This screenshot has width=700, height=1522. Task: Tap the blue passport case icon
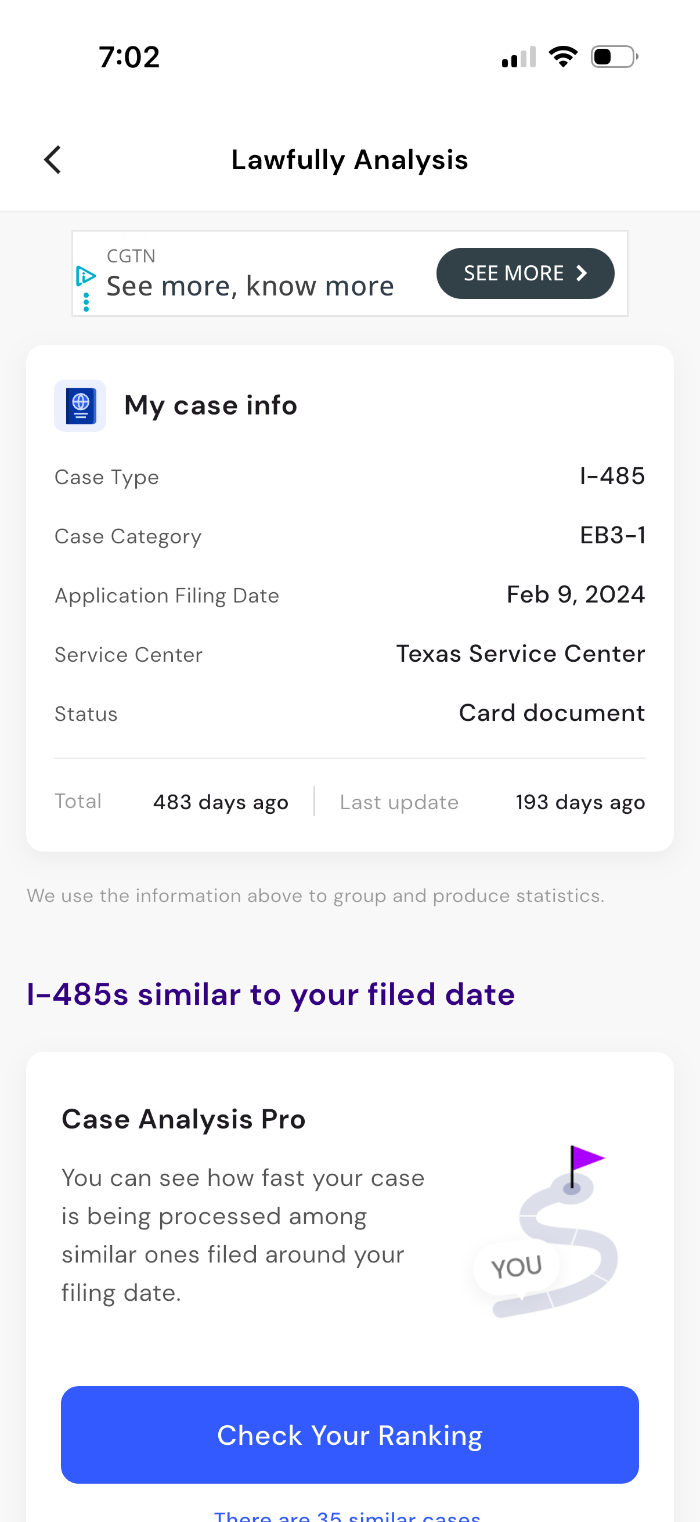coord(80,406)
